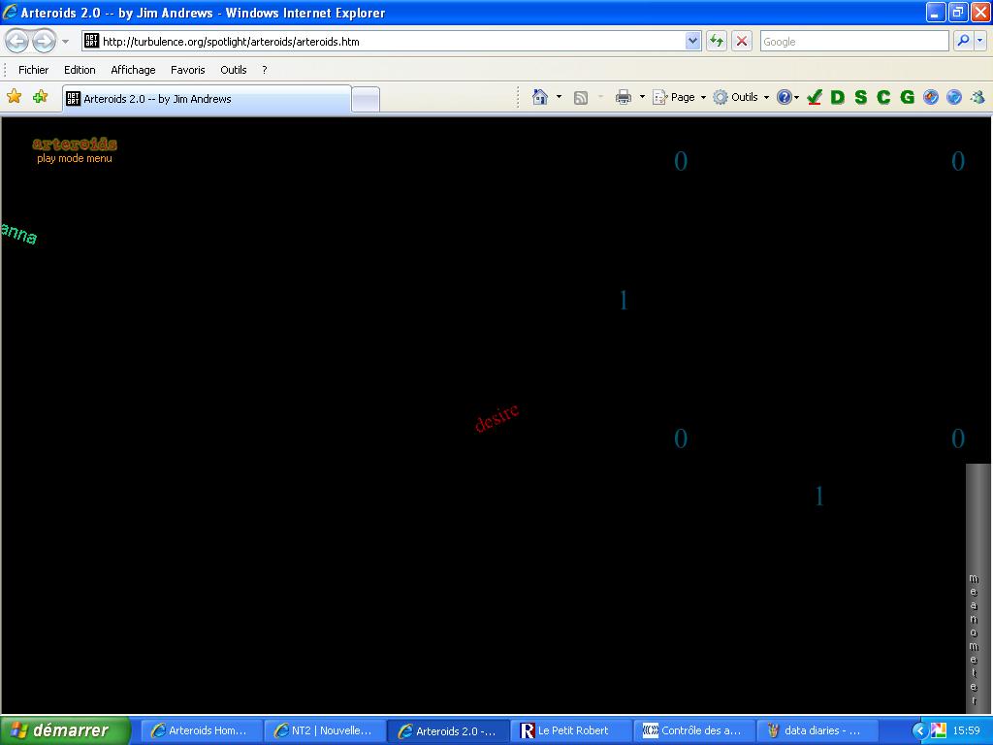Click the green D toolbar icon
Viewport: 993px width, 745px height.
coord(837,97)
